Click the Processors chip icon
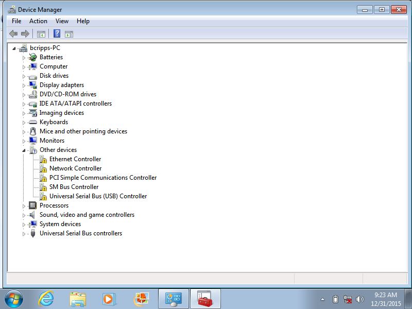This screenshot has height=309, width=412. click(x=33, y=205)
